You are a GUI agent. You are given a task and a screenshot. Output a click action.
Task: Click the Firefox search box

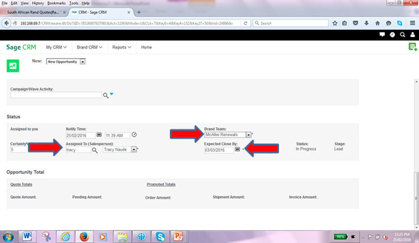[290, 23]
